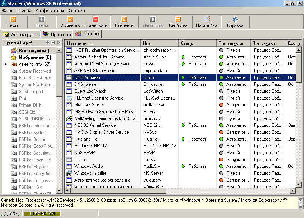Click the memory indicator 1 157 402 624
This screenshot has height=218, width=304.
point(42,213)
